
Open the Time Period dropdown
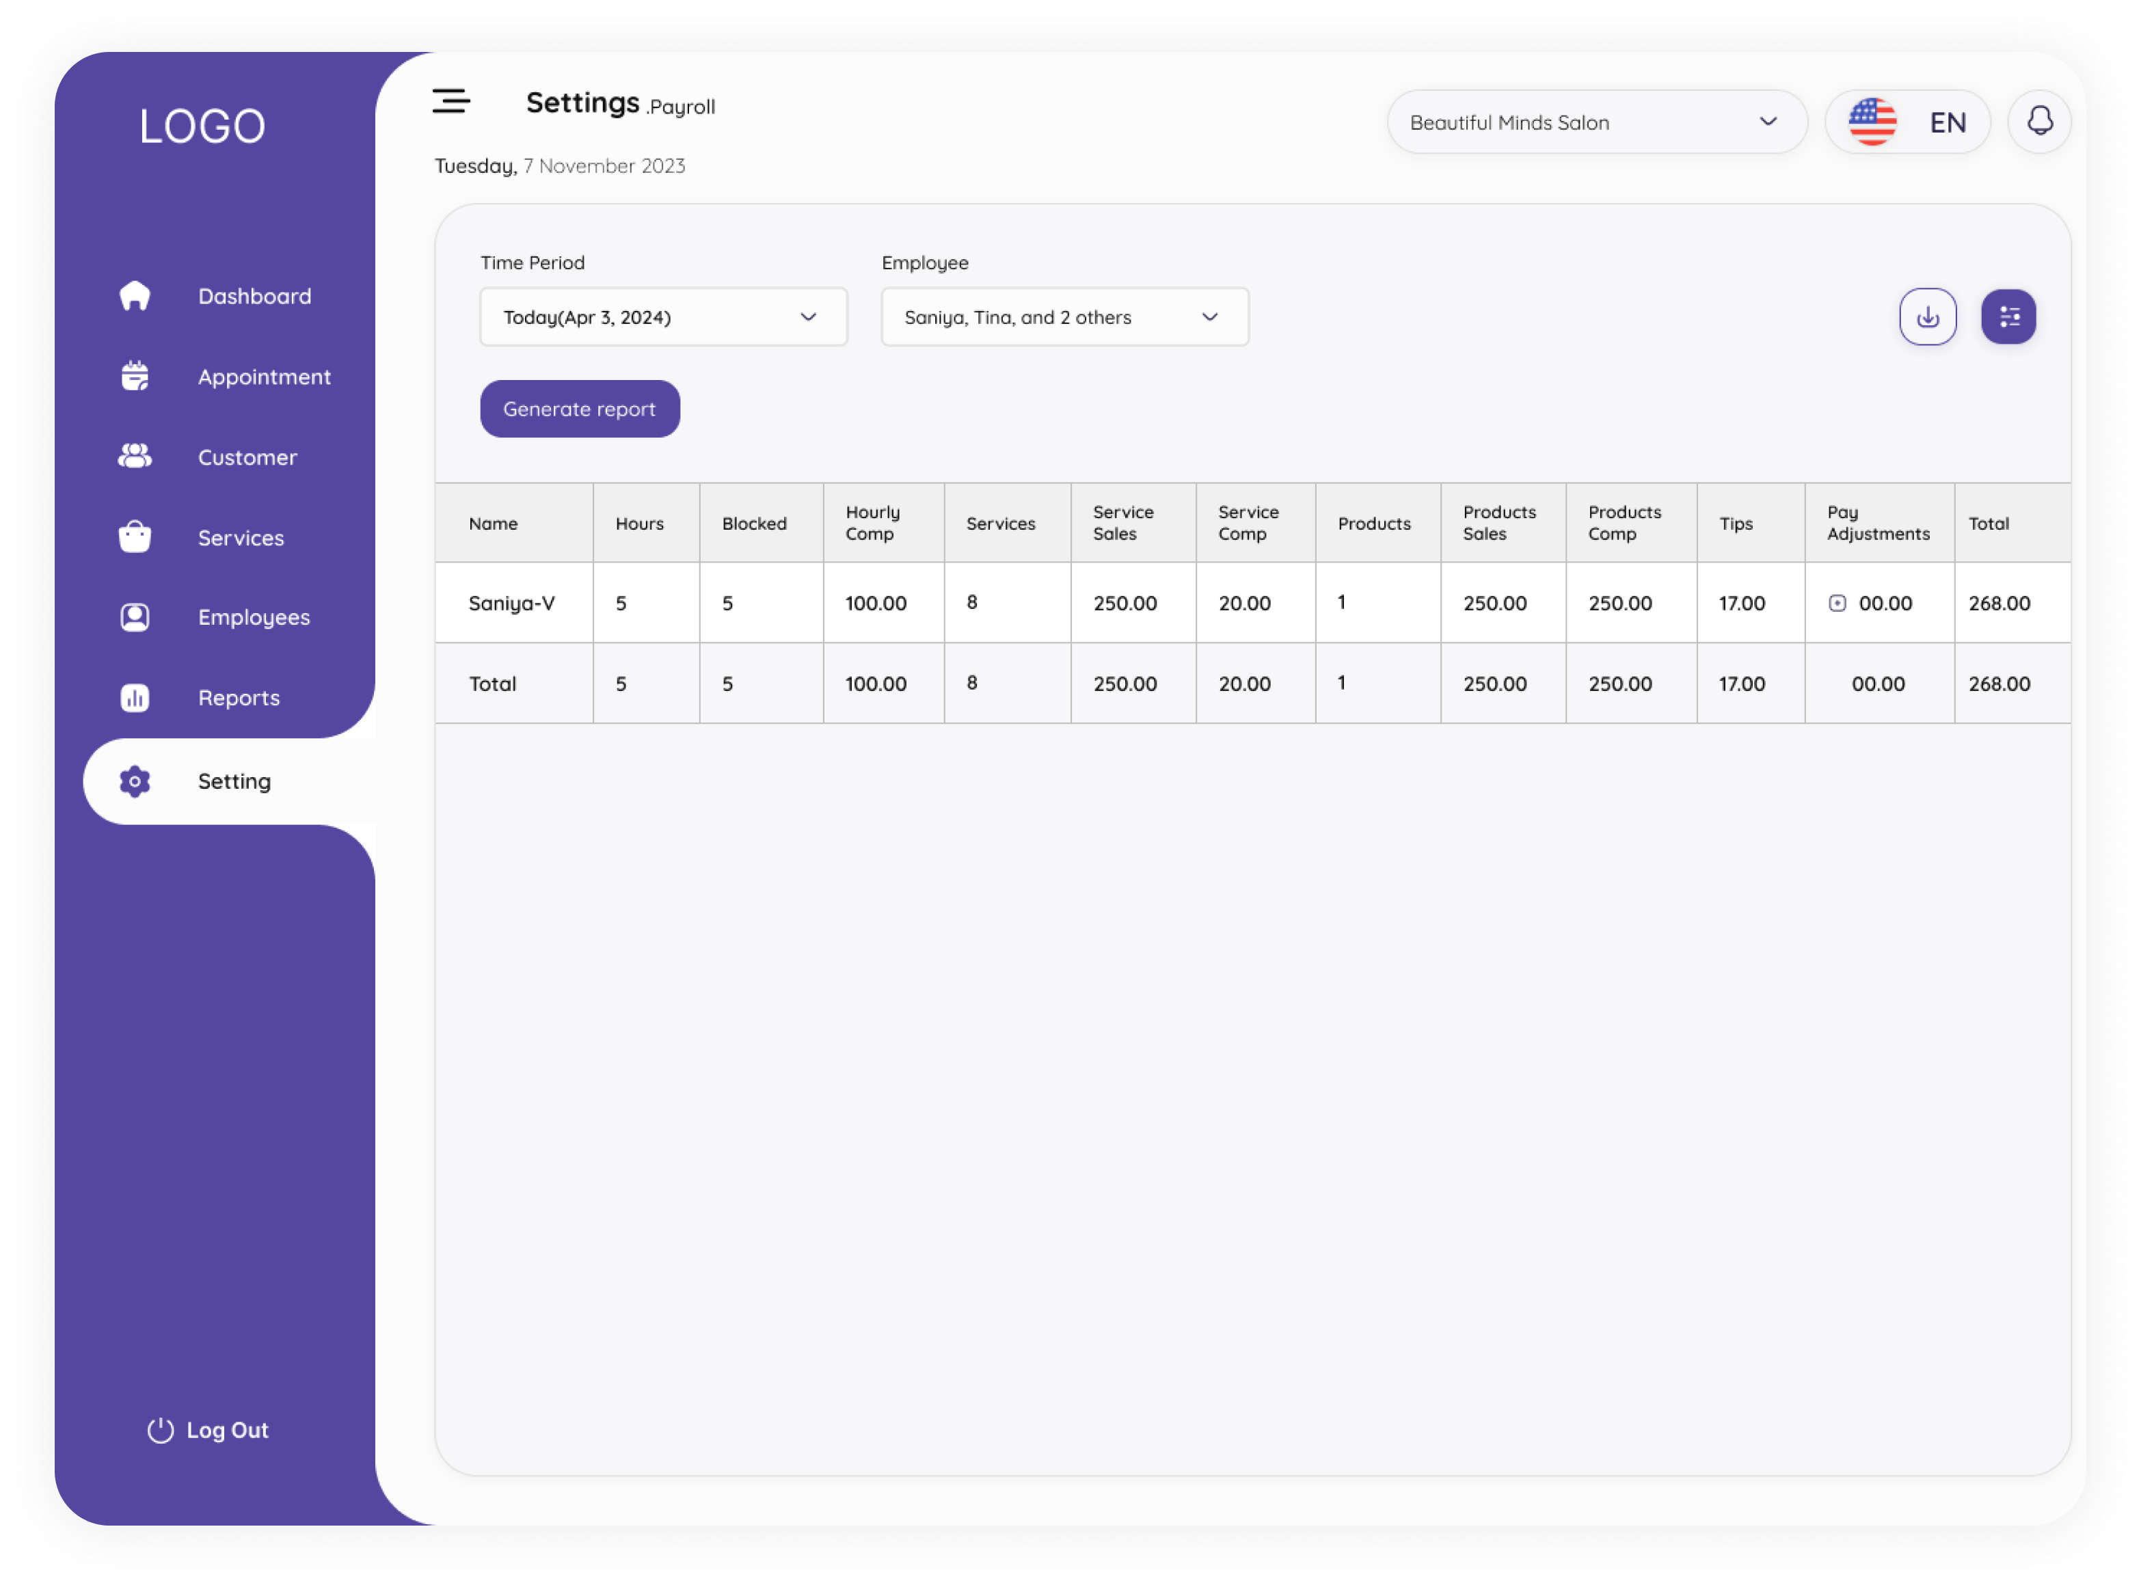click(663, 316)
